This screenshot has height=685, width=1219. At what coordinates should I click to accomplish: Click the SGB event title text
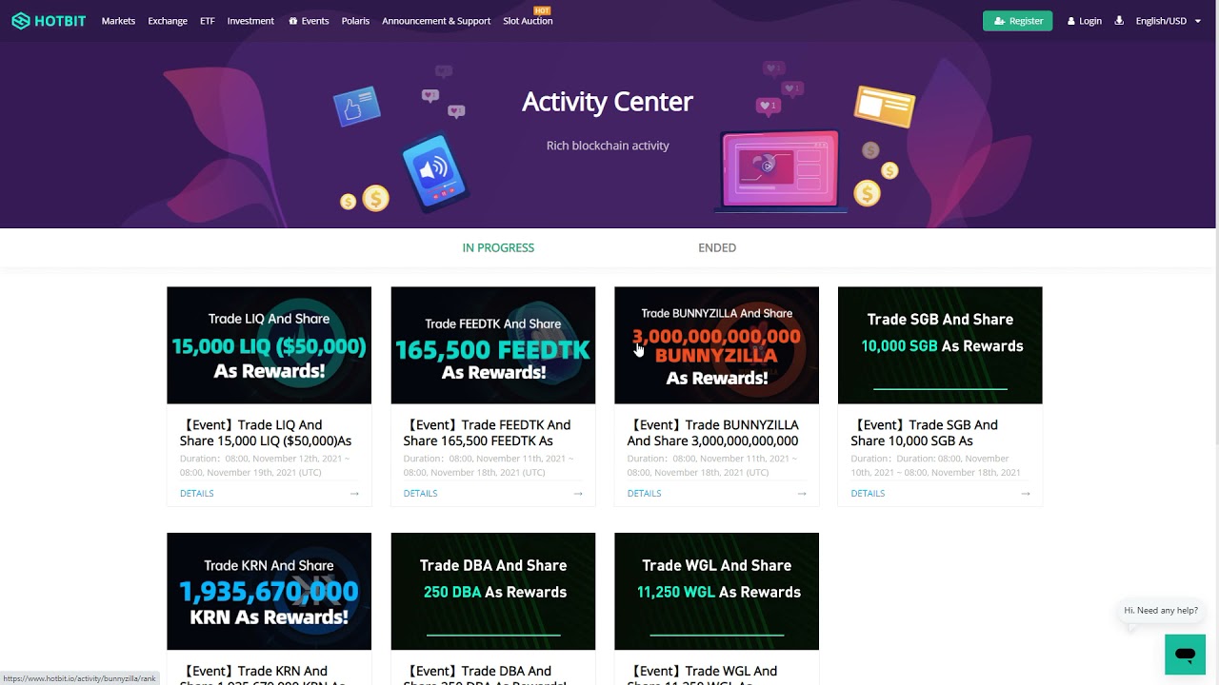coord(925,433)
